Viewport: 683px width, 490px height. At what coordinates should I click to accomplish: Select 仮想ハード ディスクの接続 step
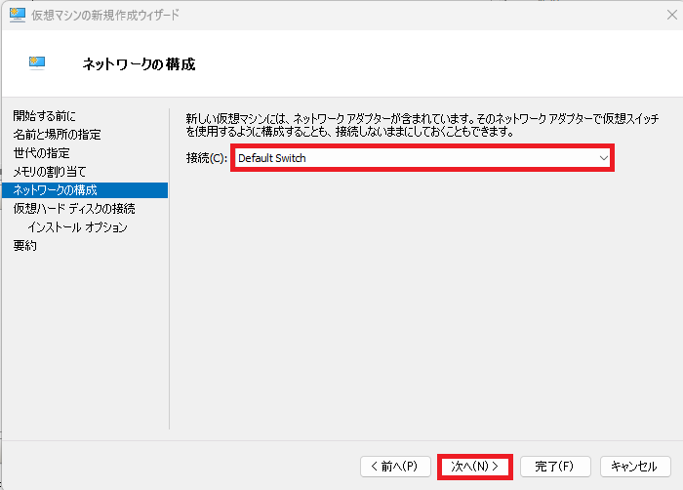[x=74, y=209]
